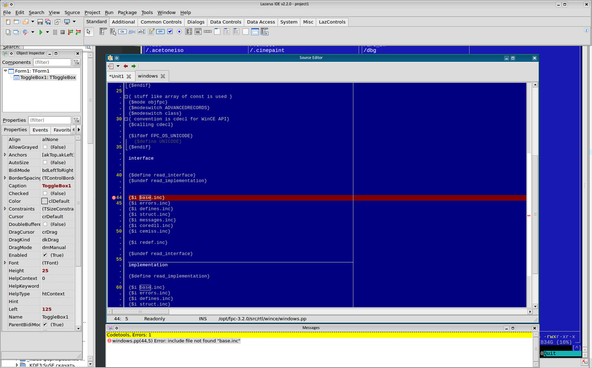Switch to the Events tab in Object Inspector

[x=40, y=130]
